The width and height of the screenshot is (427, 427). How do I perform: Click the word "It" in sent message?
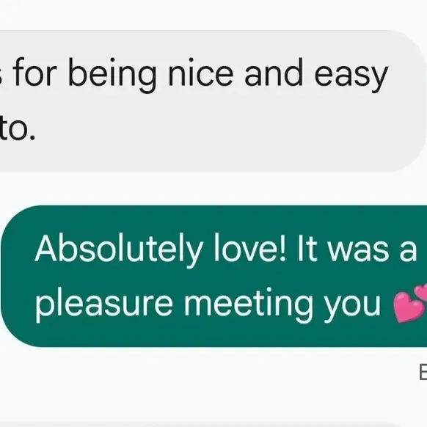307,247
